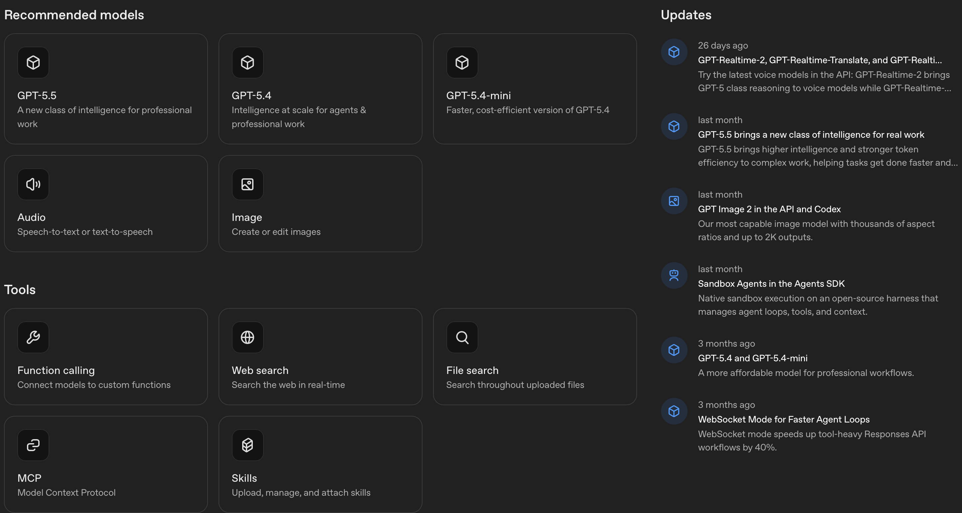This screenshot has height=513, width=962.
Task: Open 'GPT-5.4 and GPT-5.4-mini' update headline
Action: (x=752, y=358)
